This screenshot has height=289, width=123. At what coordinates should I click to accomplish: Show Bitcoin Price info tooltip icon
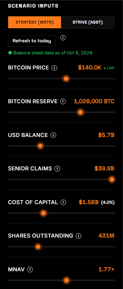pyautogui.click(x=54, y=68)
